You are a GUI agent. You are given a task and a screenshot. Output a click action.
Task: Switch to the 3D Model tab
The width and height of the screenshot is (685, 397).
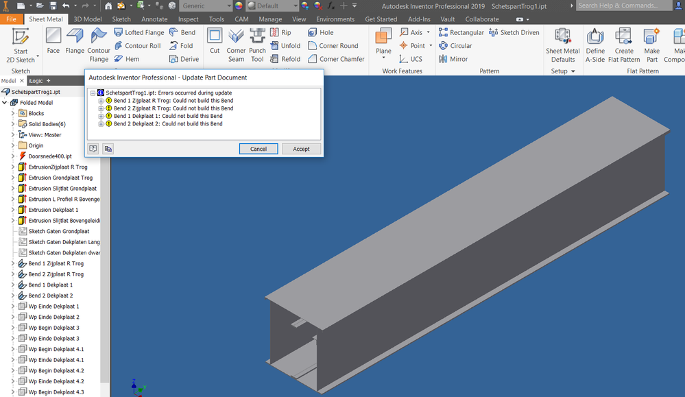click(87, 19)
